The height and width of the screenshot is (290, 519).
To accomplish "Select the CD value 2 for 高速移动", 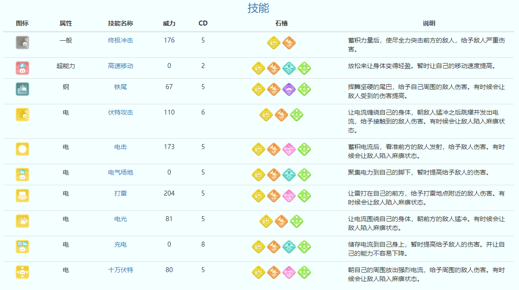I will tap(203, 66).
